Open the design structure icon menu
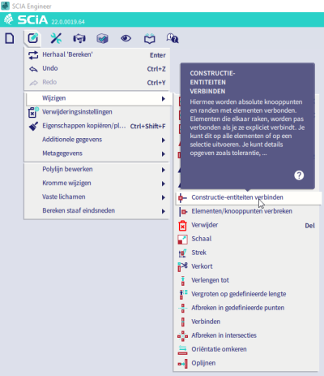Viewport: 324px width, 376px height. pos(79,38)
